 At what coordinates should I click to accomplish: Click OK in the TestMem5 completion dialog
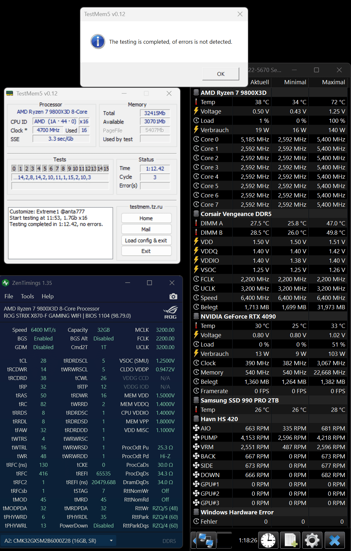[221, 74]
